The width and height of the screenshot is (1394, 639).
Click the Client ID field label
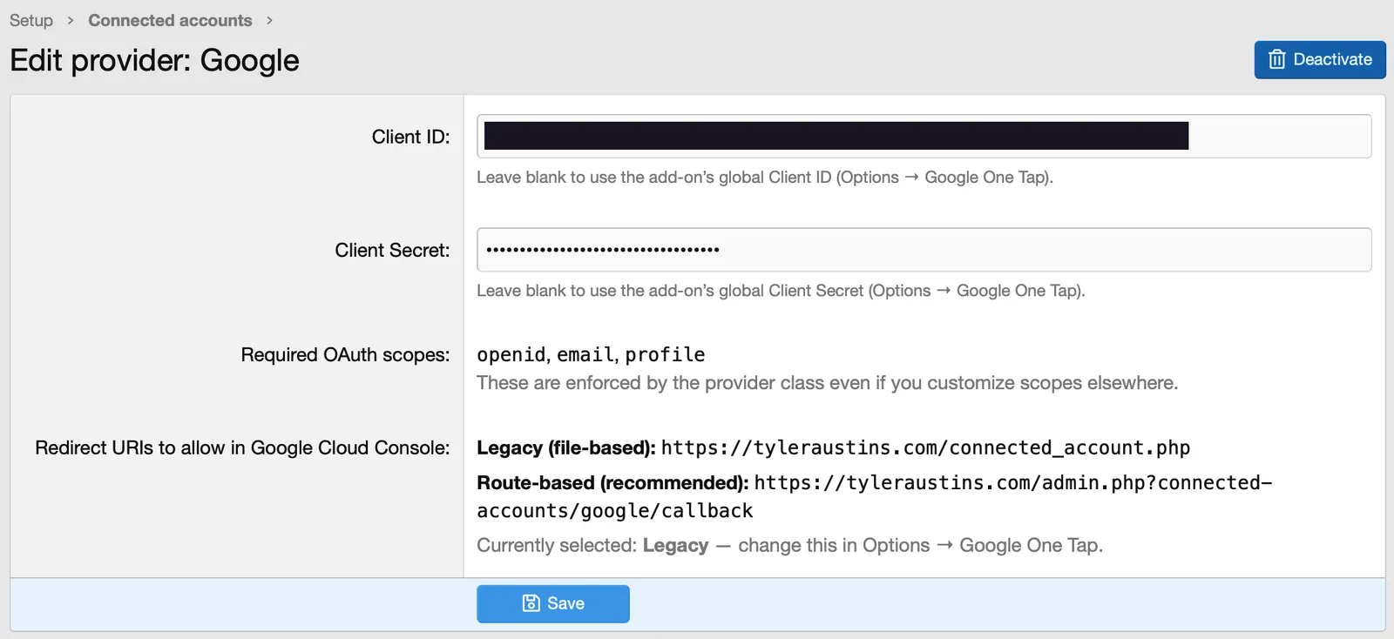pos(410,137)
